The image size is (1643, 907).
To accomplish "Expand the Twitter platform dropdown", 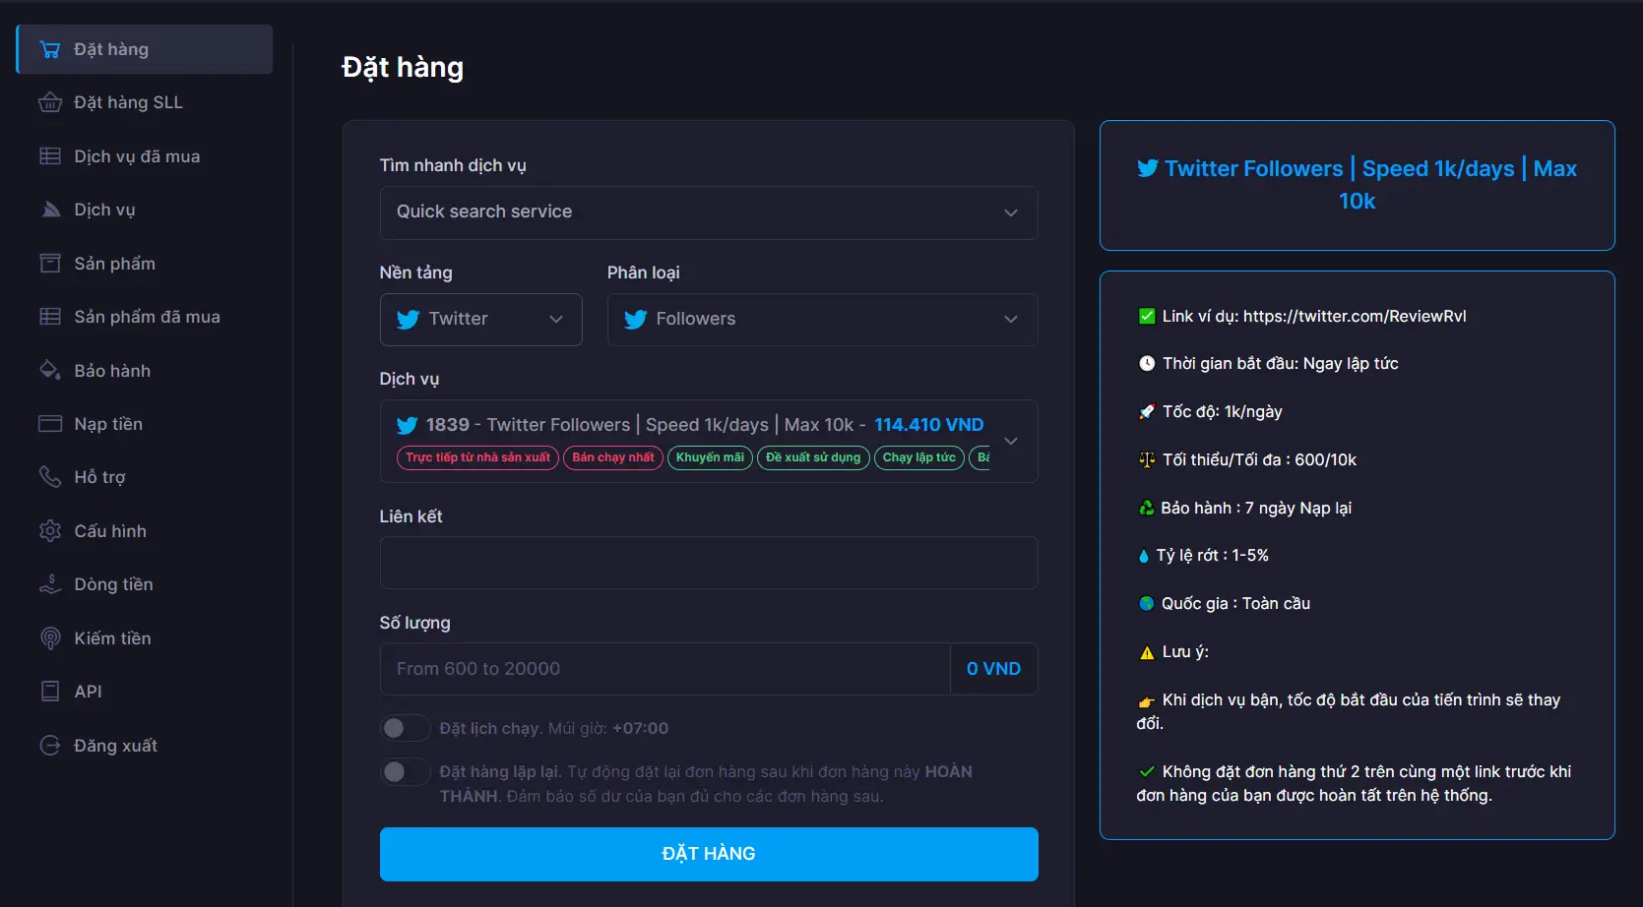I will coord(480,320).
